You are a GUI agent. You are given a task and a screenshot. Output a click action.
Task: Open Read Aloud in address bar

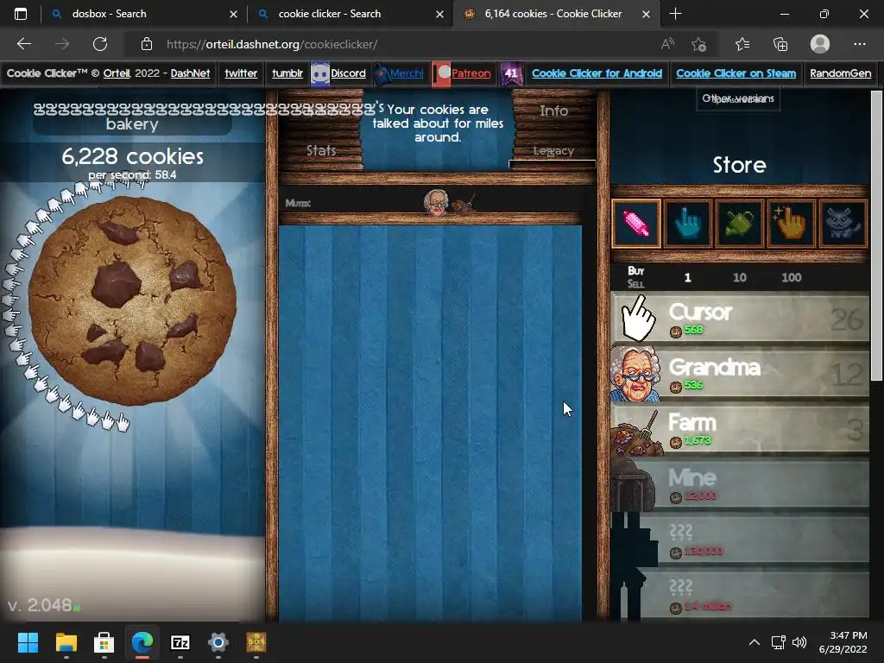tap(667, 44)
